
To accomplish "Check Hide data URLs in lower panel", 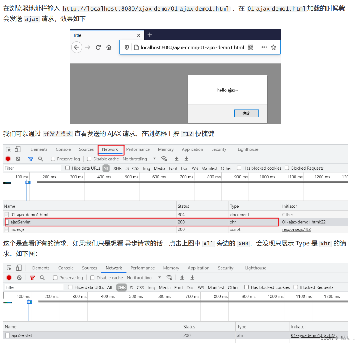I will [70, 287].
